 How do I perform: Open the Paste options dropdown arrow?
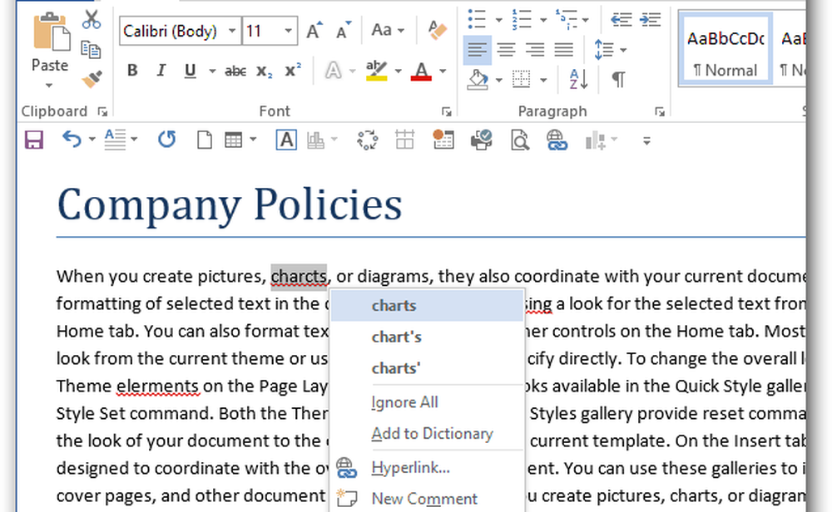point(49,85)
